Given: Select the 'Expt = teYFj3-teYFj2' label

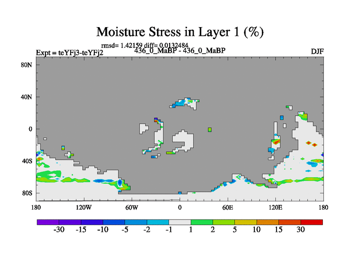Looking at the screenshot, I should pos(69,53).
